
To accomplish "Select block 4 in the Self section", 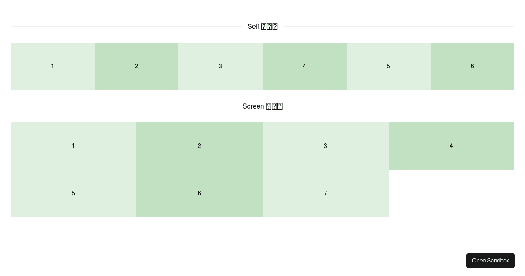I will 304,66.
